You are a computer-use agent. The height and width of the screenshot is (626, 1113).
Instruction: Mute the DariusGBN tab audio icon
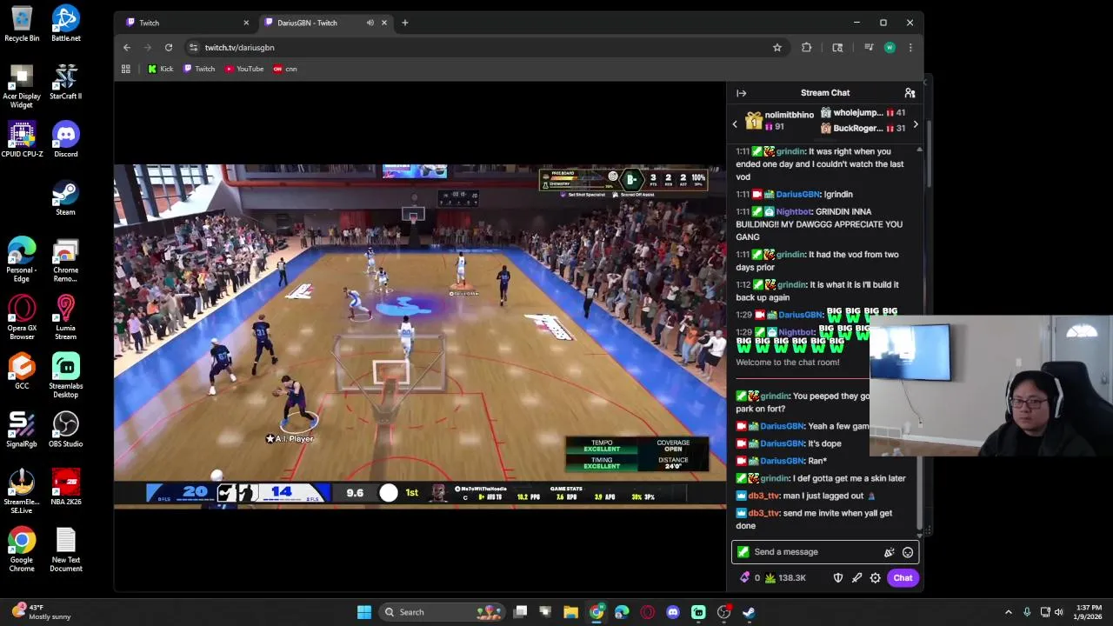pyautogui.click(x=370, y=23)
